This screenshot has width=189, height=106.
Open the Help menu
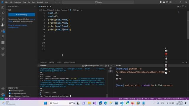pyautogui.click(x=46, y=2)
